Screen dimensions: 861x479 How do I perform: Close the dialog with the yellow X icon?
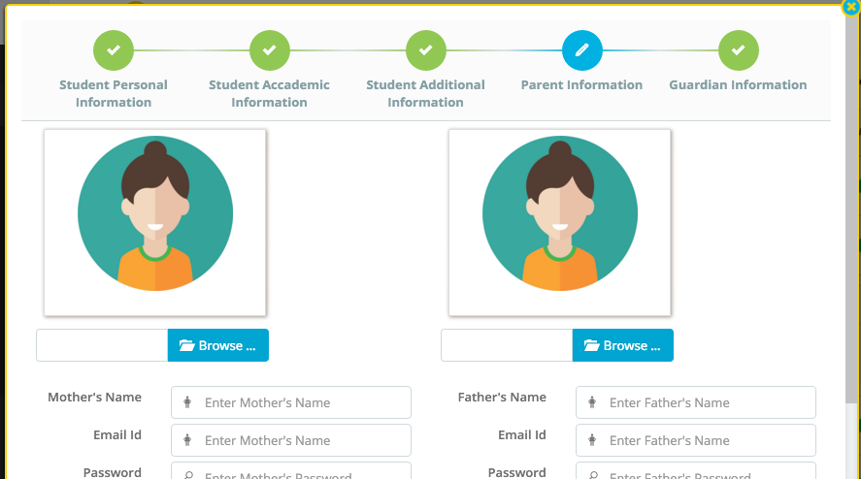tap(850, 7)
